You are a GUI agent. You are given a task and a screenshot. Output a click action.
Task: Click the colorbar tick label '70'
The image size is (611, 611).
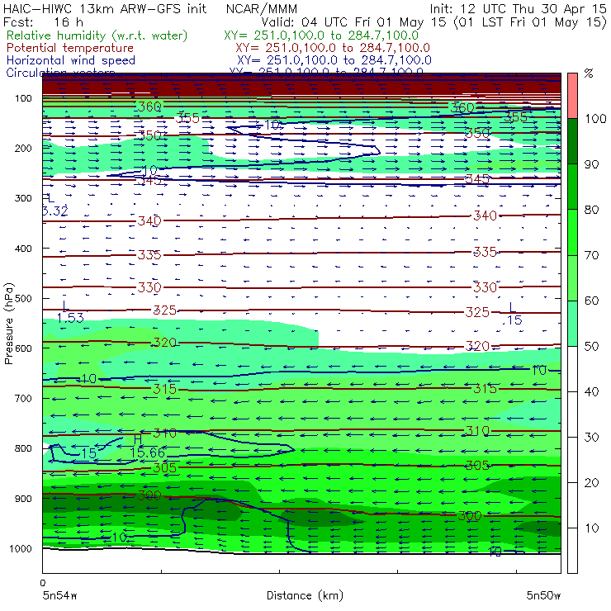591,255
